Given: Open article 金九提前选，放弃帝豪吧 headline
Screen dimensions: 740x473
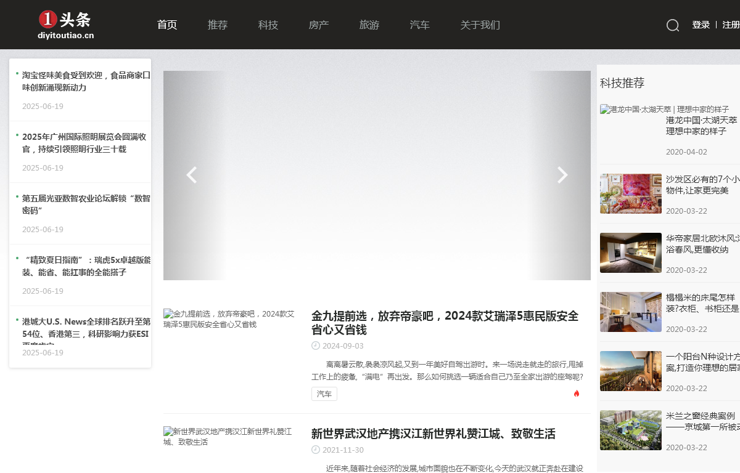Looking at the screenshot, I should pos(445,323).
